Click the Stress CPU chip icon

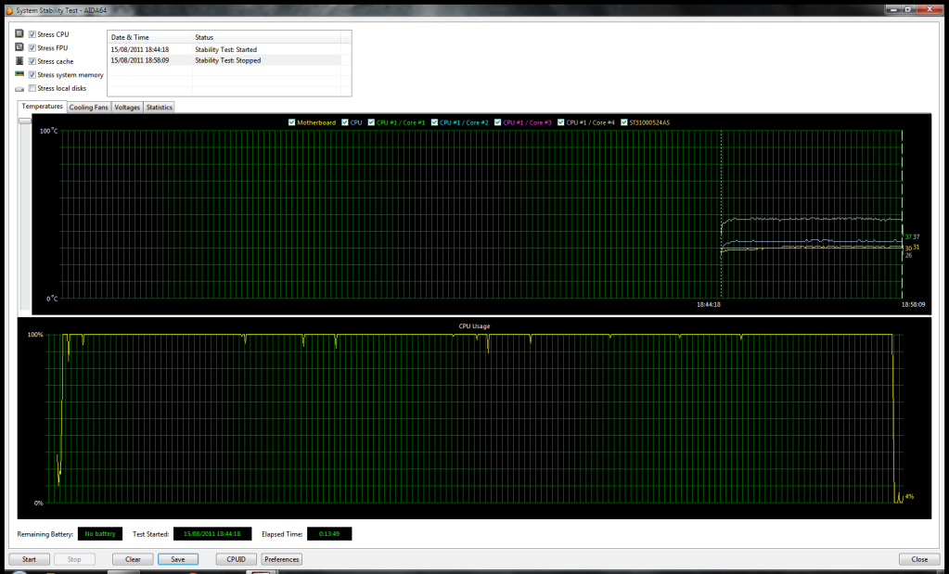19,33
